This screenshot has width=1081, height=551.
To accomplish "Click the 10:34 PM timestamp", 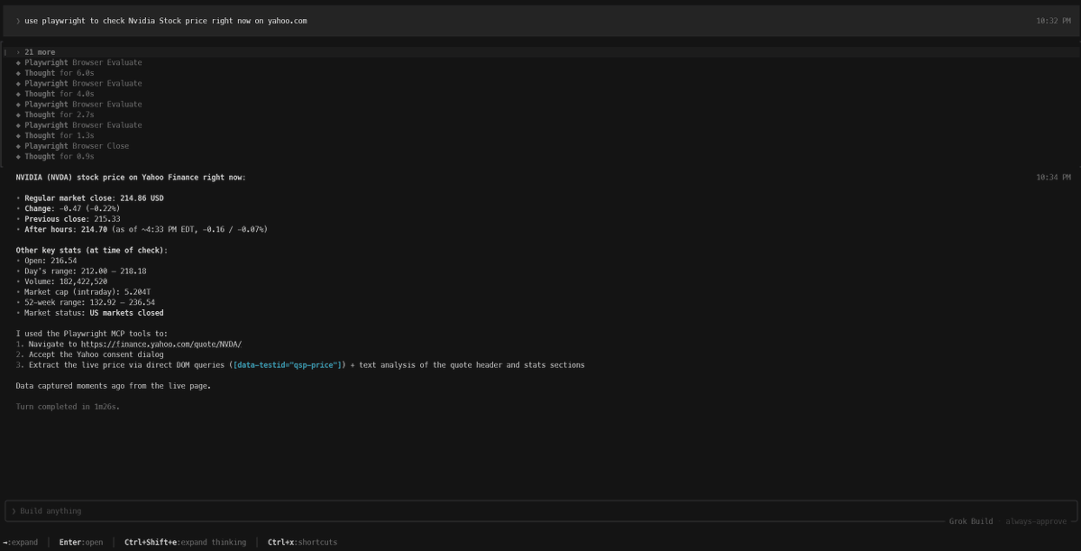I will (1053, 178).
